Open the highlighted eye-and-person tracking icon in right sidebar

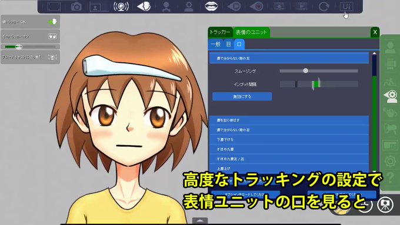pos(391,96)
